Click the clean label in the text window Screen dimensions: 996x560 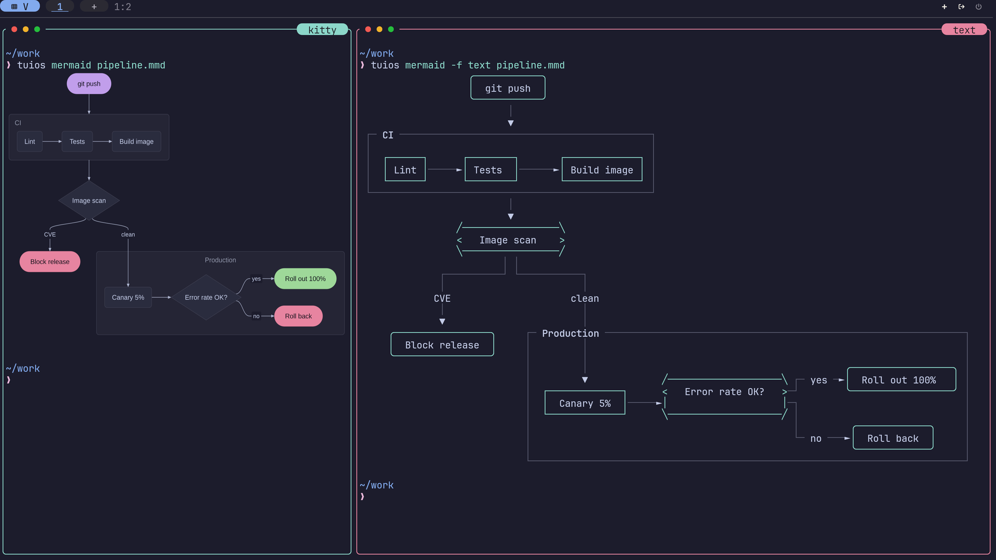[585, 299]
